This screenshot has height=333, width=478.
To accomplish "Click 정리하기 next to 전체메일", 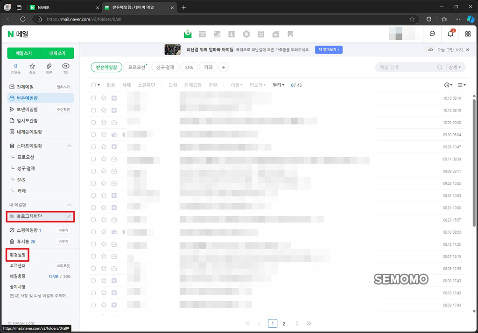I will tap(63, 87).
